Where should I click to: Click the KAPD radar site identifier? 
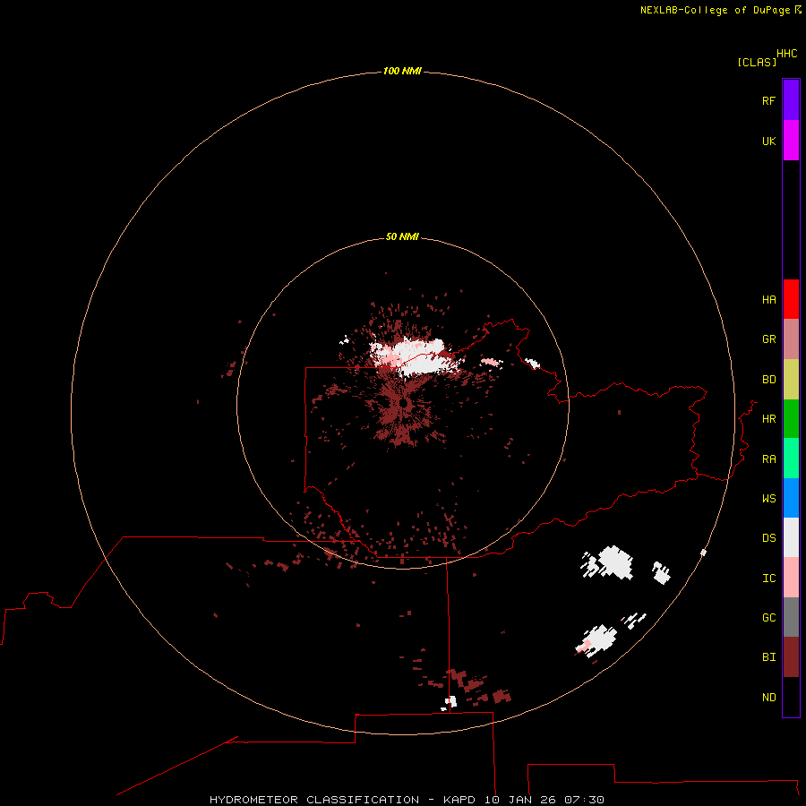tap(459, 800)
